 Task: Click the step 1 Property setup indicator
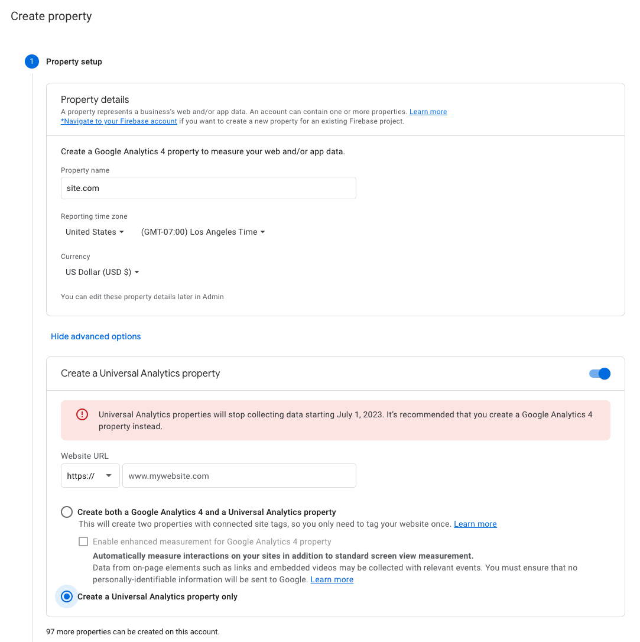click(32, 61)
